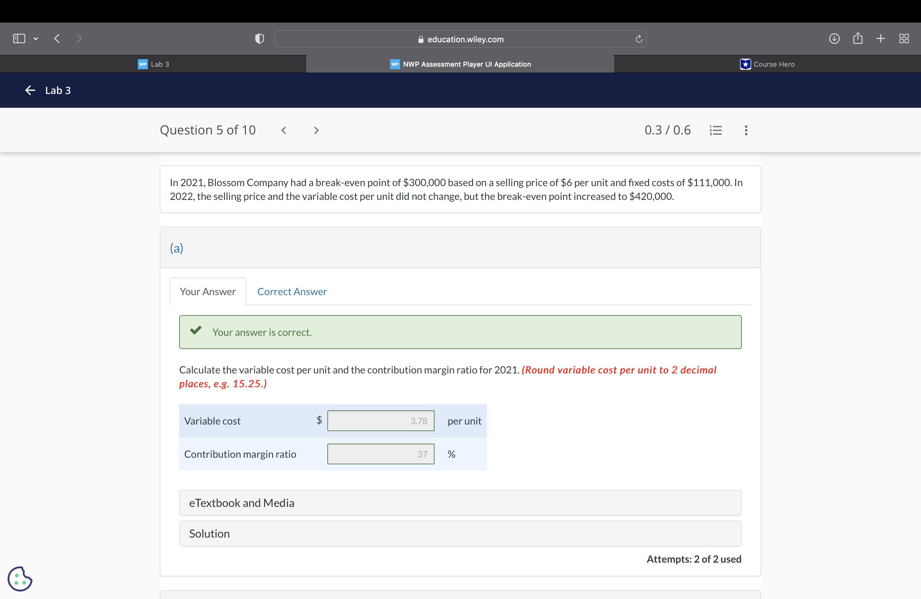Image resolution: width=921 pixels, height=599 pixels.
Task: Open the question list icon
Action: click(x=715, y=130)
